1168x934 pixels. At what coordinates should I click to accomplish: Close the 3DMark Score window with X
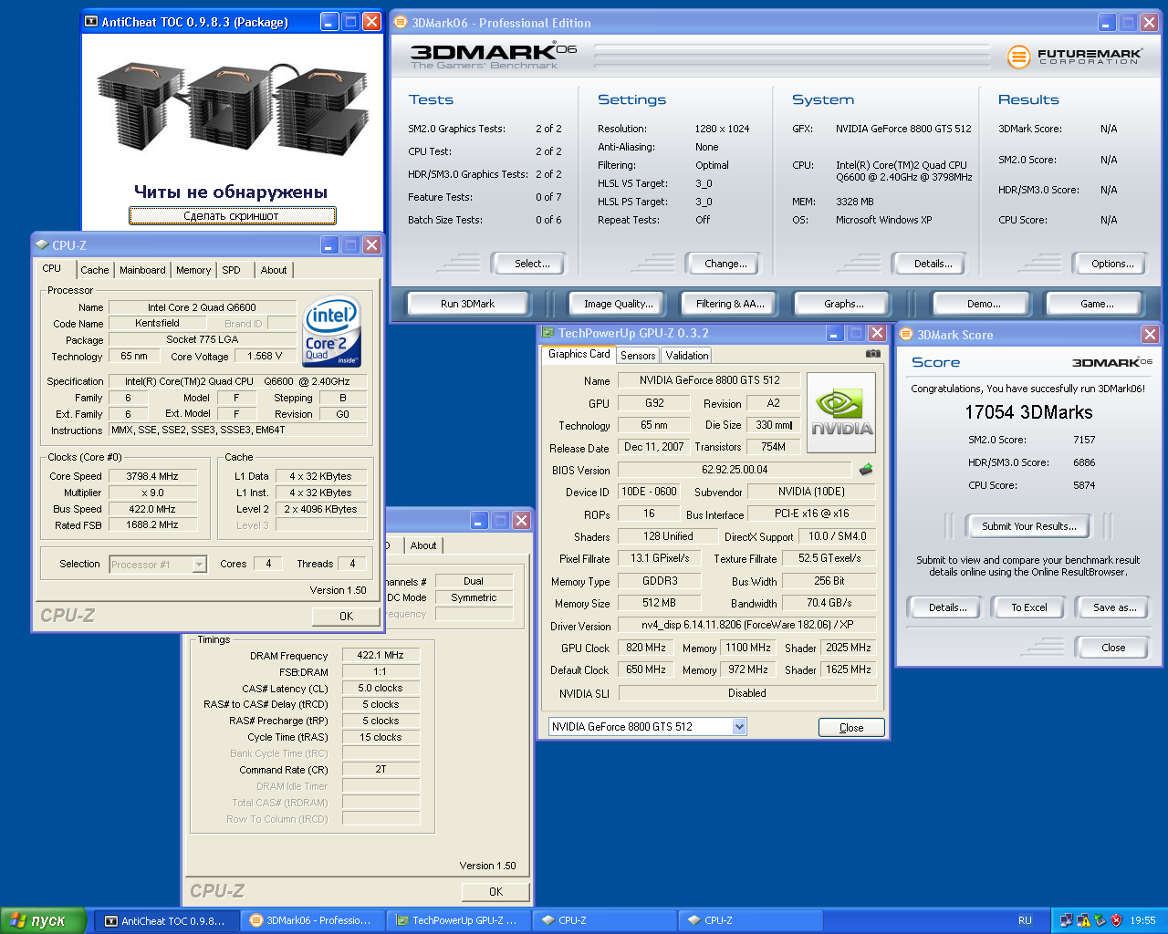[x=1150, y=335]
